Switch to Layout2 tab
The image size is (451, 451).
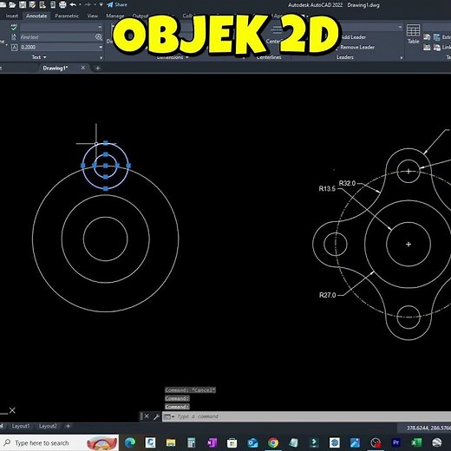click(48, 426)
